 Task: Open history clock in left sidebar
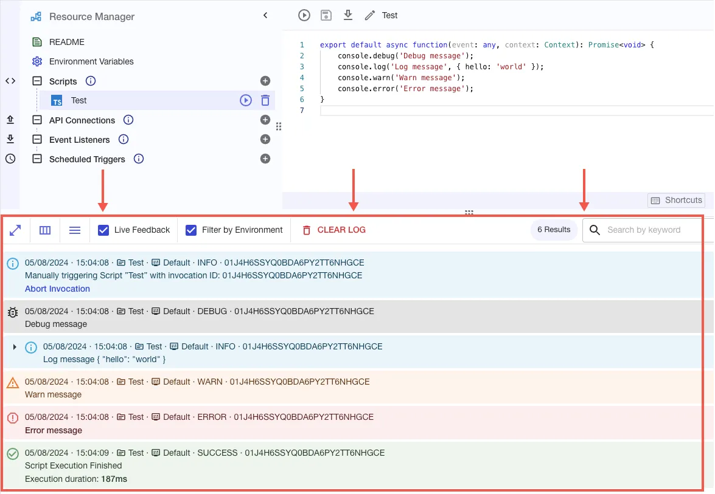pyautogui.click(x=10, y=159)
